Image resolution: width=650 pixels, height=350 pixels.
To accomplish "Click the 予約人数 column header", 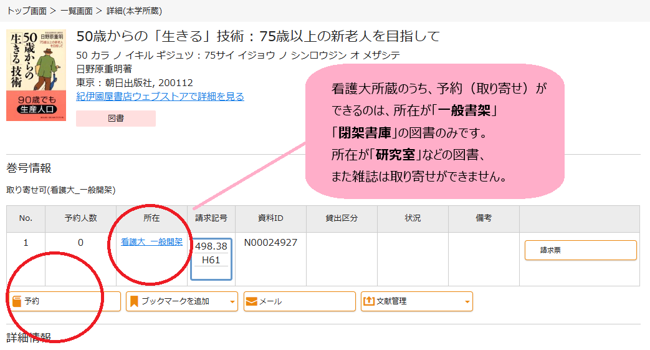I will (80, 218).
